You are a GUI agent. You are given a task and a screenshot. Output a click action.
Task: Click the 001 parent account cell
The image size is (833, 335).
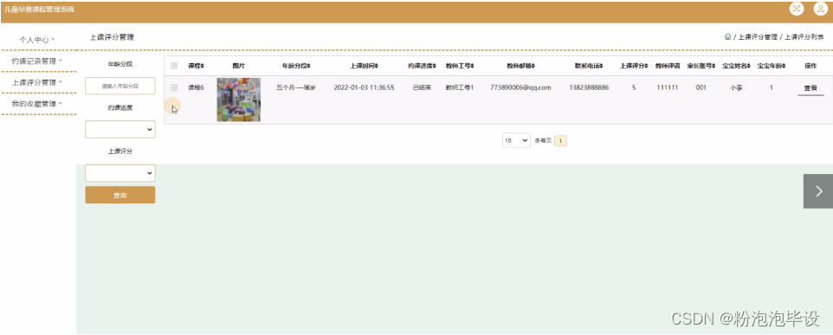tap(701, 87)
